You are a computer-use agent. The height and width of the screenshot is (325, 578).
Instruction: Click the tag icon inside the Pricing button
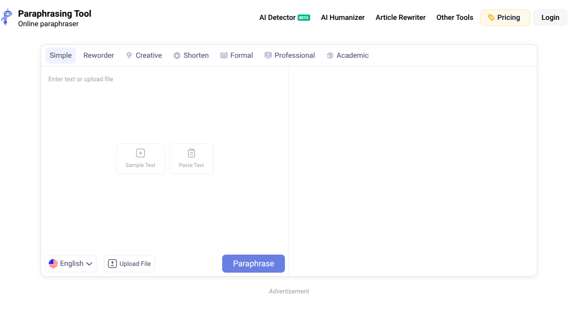tap(492, 18)
